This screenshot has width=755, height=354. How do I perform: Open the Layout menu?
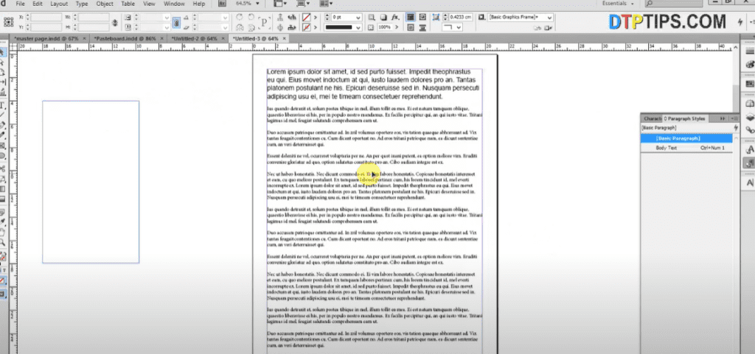pos(59,4)
